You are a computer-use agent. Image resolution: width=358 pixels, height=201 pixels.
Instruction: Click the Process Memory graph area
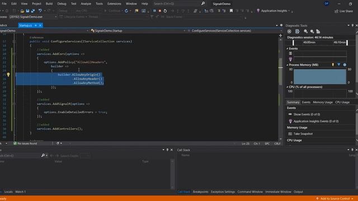[319, 76]
